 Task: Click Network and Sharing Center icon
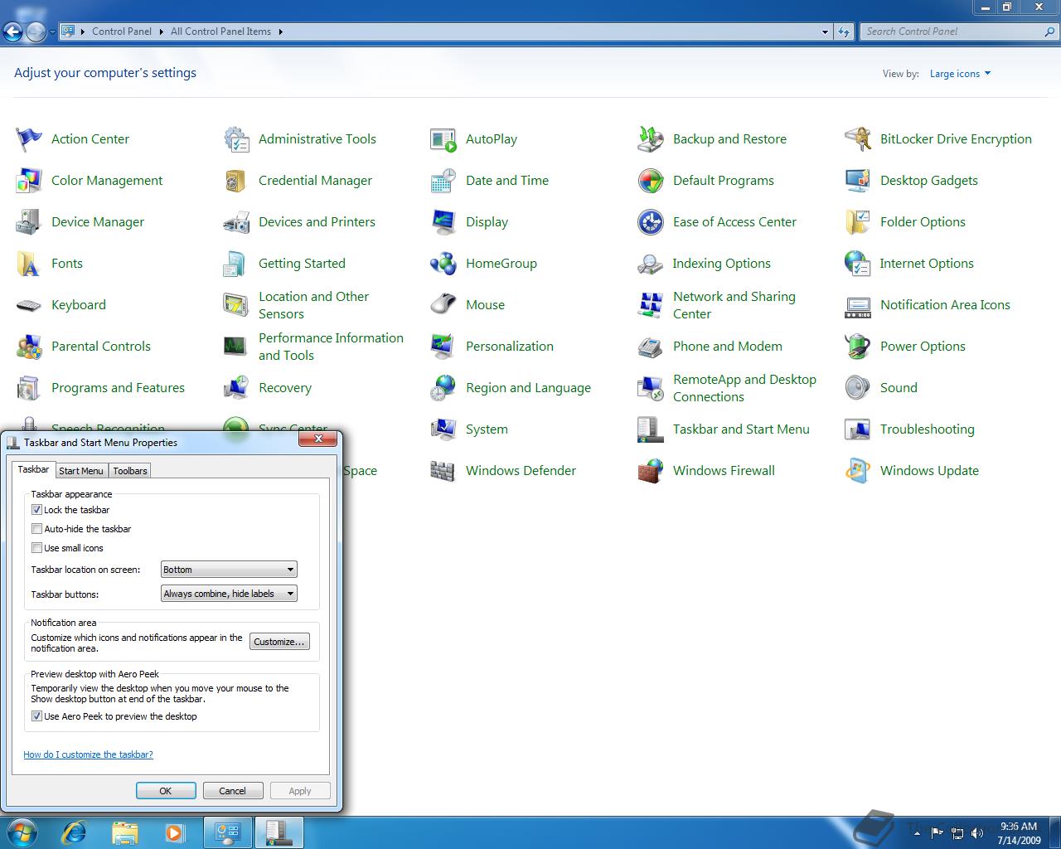[x=651, y=305]
